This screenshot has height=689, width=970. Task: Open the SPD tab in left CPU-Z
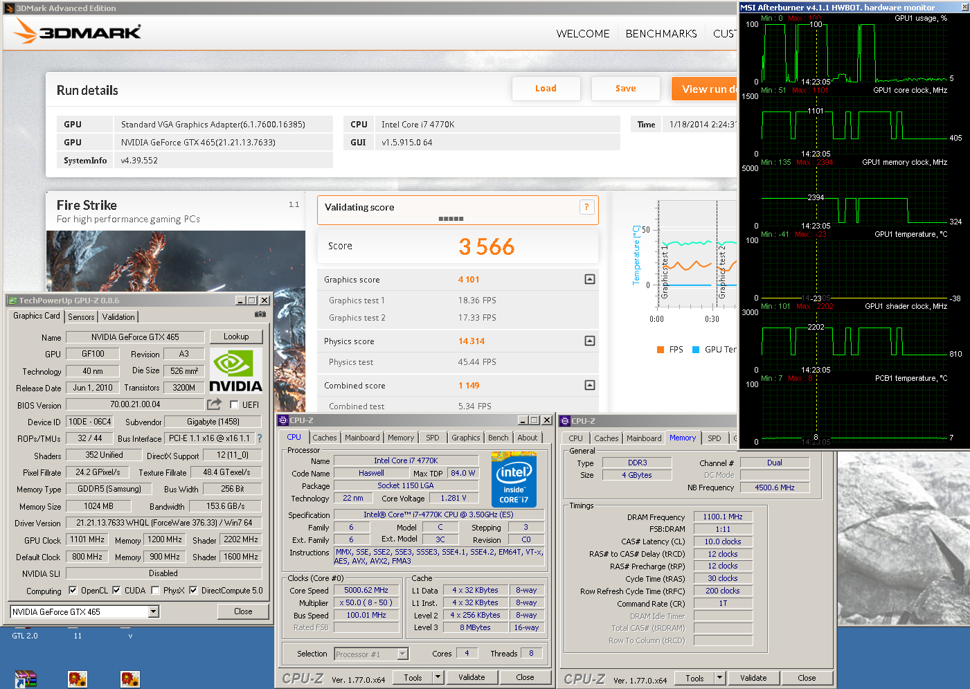pyautogui.click(x=433, y=438)
